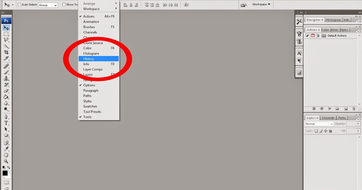Select the Healing Brush tool
The image size is (362, 190).
click(6, 66)
